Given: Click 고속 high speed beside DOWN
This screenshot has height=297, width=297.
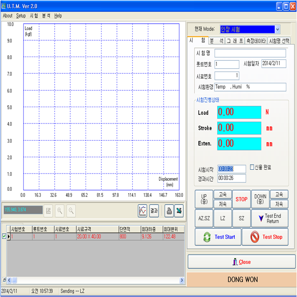Looking at the screenshot, I should coord(279,195).
